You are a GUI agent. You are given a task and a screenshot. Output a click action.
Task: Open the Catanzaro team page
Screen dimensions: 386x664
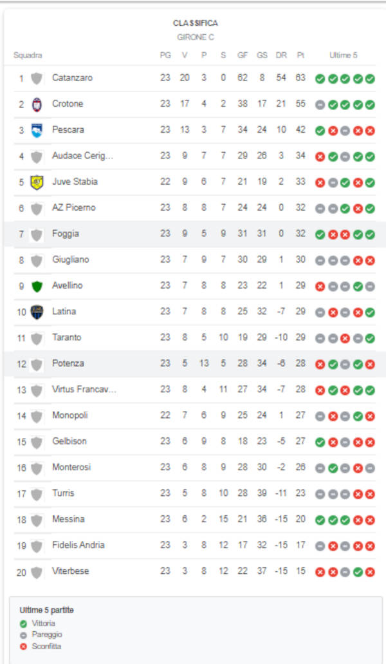[72, 78]
